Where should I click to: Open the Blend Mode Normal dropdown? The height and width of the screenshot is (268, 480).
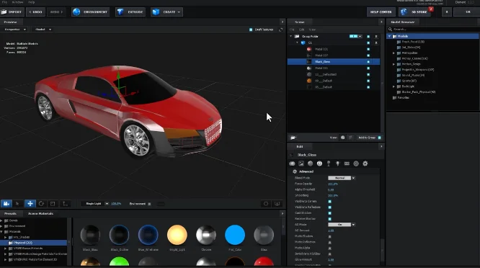click(342, 178)
